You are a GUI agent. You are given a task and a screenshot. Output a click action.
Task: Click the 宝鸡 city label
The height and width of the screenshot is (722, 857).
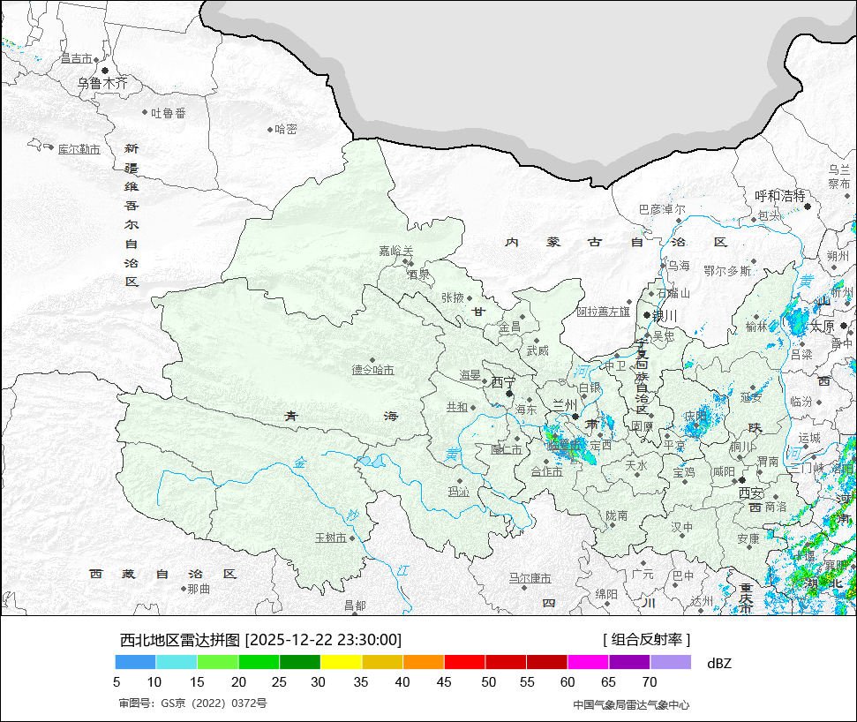tap(684, 472)
